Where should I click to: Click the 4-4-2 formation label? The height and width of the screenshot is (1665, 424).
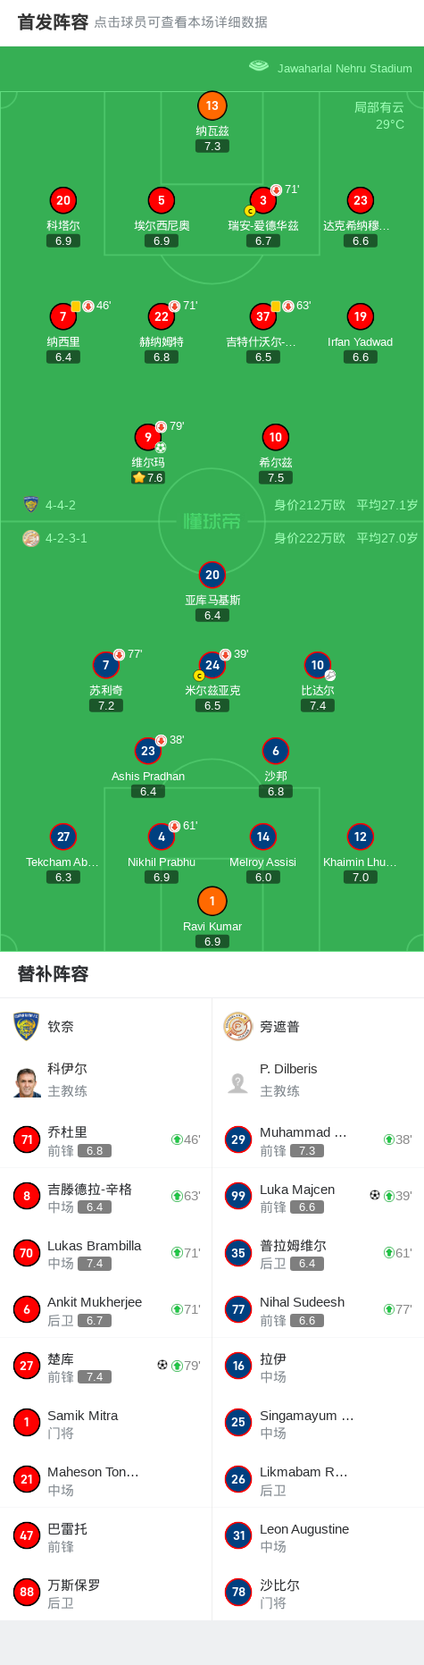61,505
